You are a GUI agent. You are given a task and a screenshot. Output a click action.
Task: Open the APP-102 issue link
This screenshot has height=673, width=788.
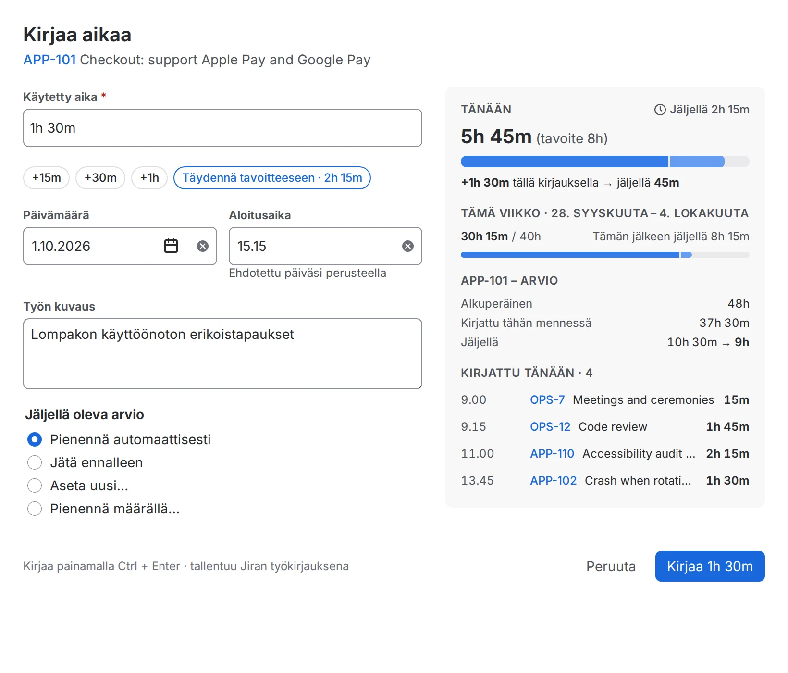554,481
